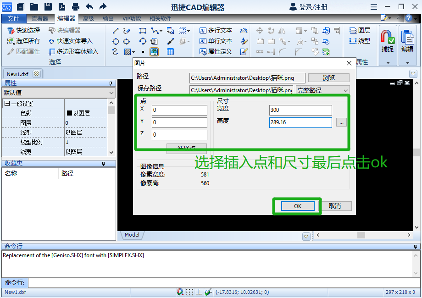This screenshot has height=298, width=422.
Task: Click 登录/注册 login register link
Action: pos(308,7)
